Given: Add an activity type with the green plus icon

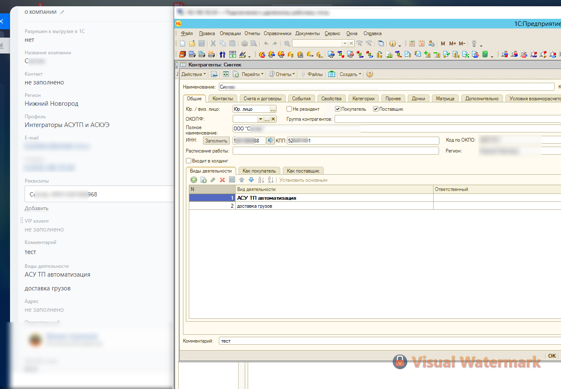Looking at the screenshot, I should (194, 180).
